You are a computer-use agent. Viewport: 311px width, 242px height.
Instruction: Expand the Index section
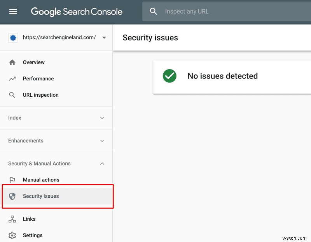click(x=102, y=118)
